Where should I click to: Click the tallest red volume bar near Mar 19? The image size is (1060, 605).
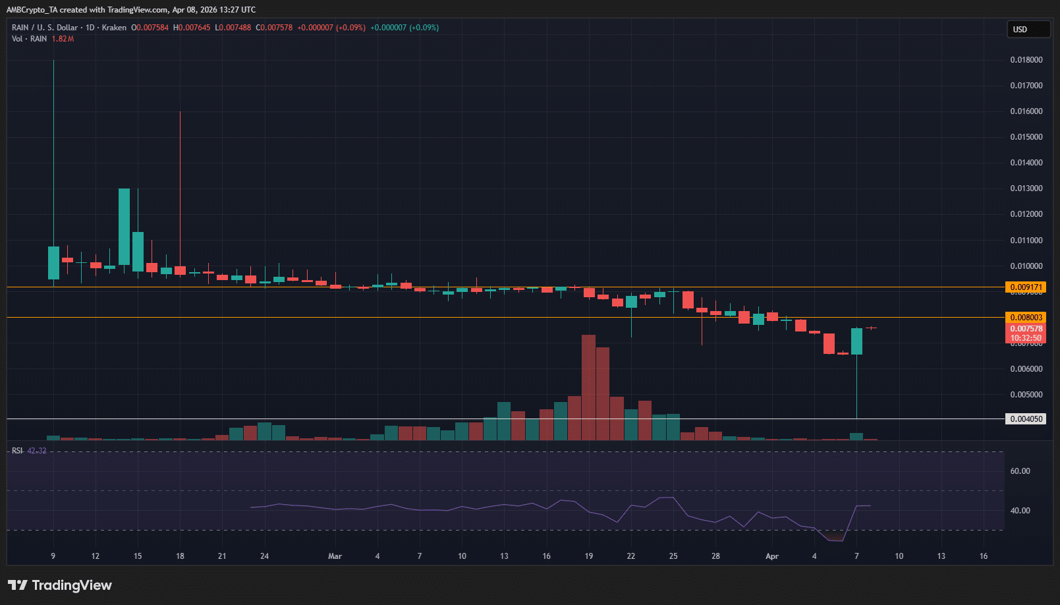pos(588,388)
